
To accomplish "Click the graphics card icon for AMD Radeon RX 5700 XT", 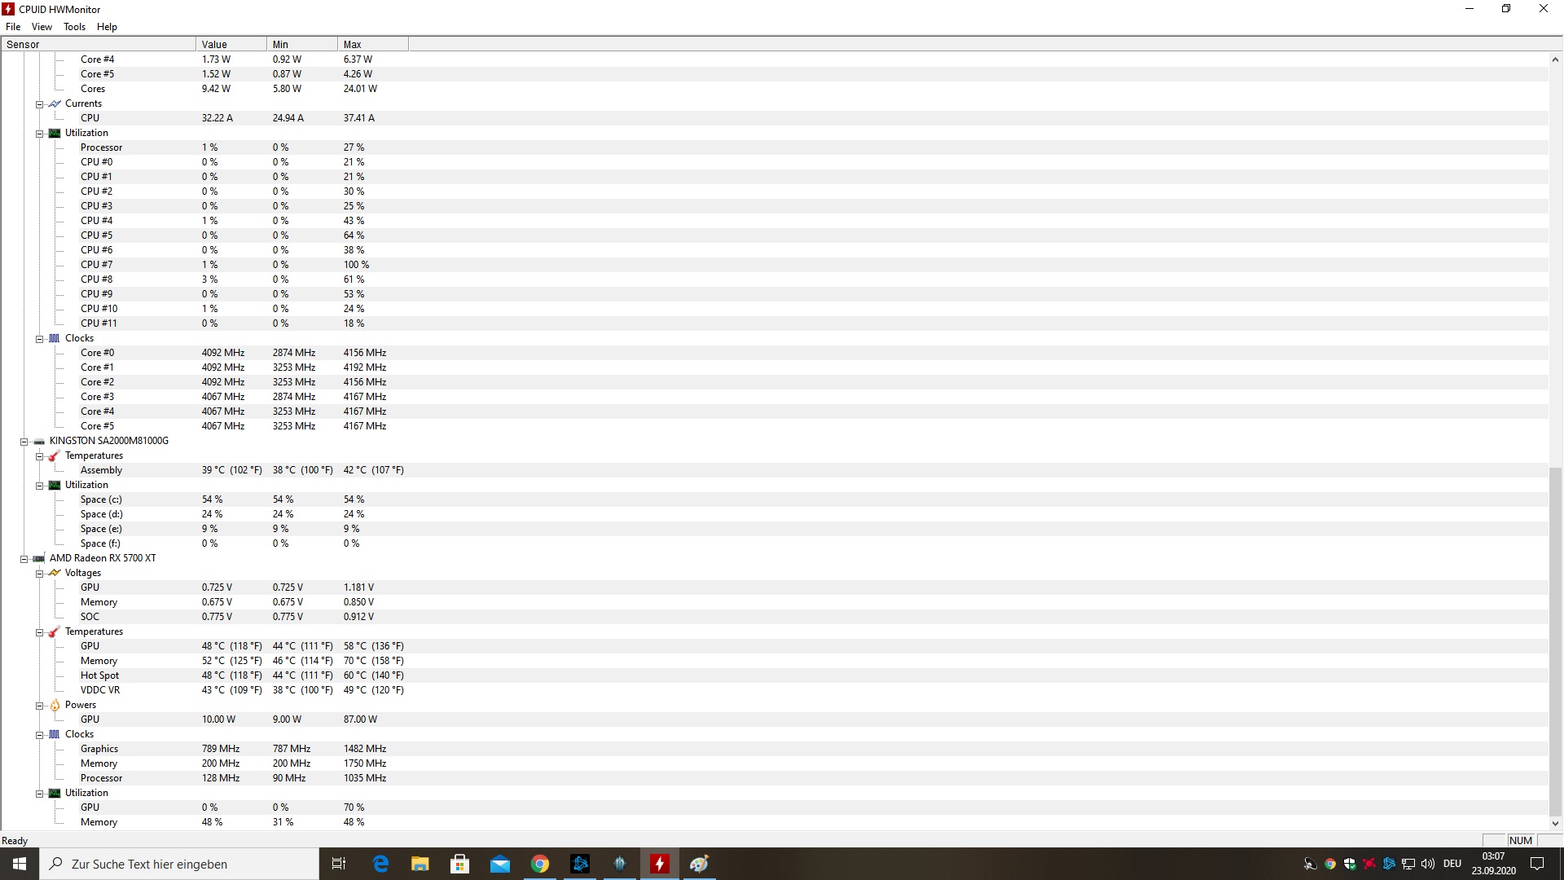I will (x=38, y=558).
